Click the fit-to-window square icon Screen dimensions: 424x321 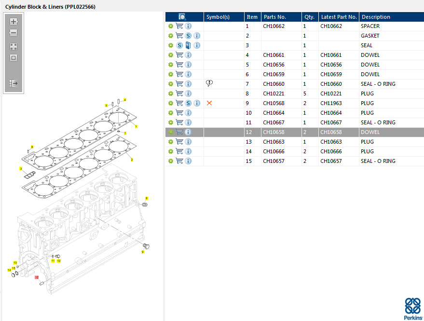(x=14, y=58)
